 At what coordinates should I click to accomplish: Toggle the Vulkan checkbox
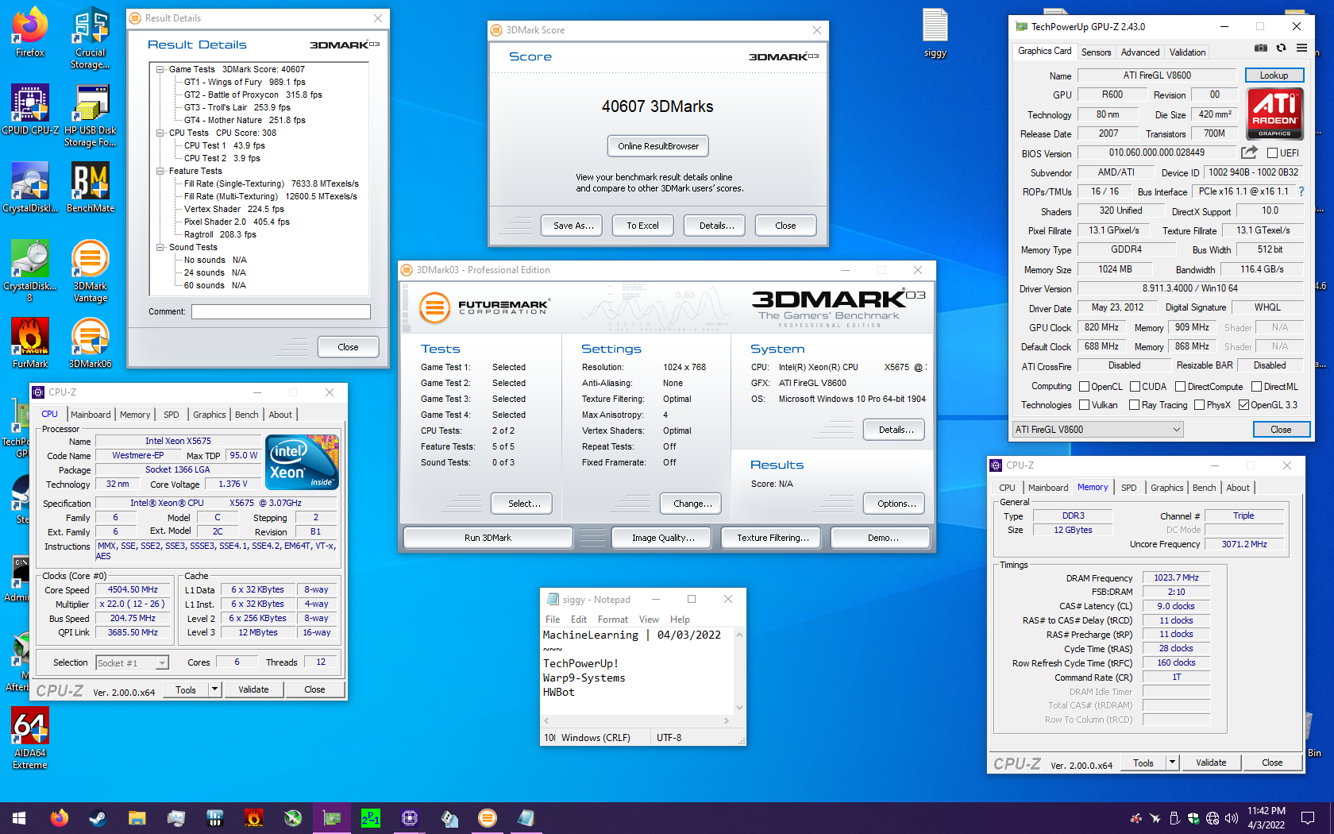(1085, 405)
